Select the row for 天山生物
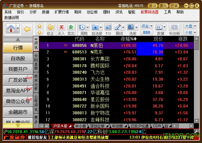Image resolution: width=202 pixels, height=143 pixels. pos(117,79)
